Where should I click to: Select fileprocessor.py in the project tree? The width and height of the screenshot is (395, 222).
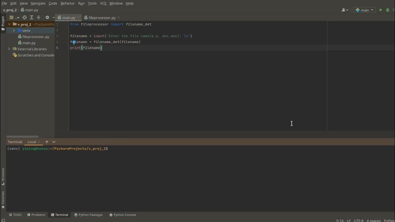35,37
